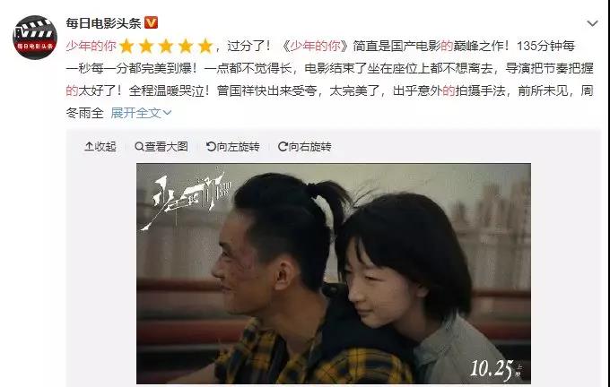This screenshot has width=610, height=387.
Task: Choose 向左旋转 to rotate image left
Action: (232, 147)
